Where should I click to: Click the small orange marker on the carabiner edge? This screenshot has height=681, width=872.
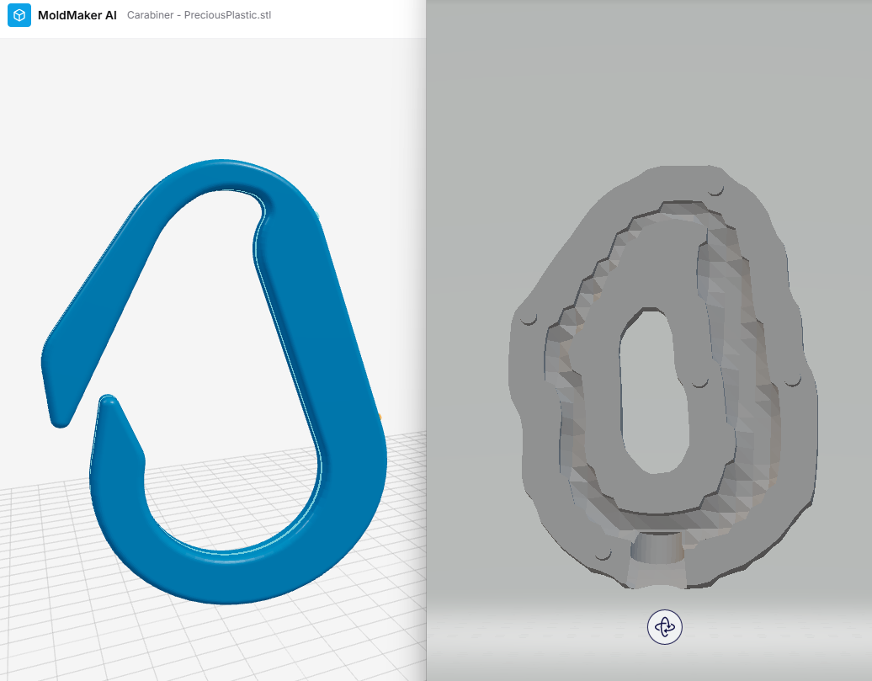click(380, 416)
